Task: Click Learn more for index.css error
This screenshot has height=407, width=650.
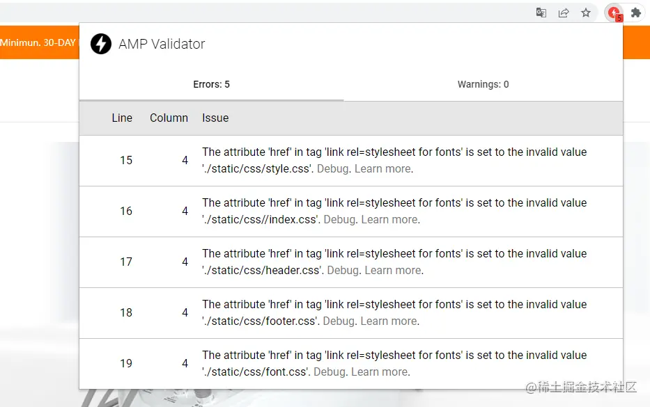Action: [390, 220]
